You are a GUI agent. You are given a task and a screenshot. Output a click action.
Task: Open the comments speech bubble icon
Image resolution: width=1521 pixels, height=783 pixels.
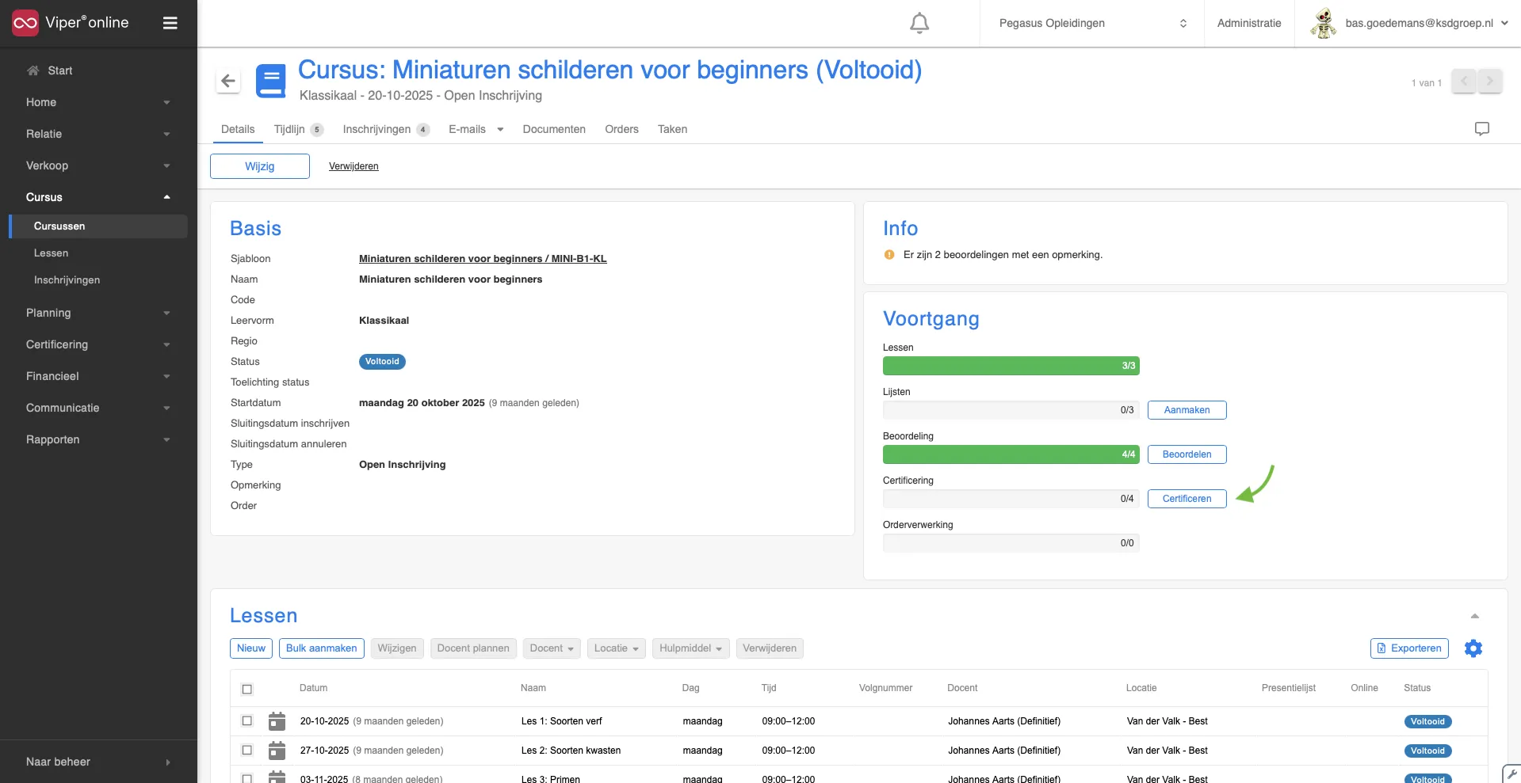(x=1482, y=128)
